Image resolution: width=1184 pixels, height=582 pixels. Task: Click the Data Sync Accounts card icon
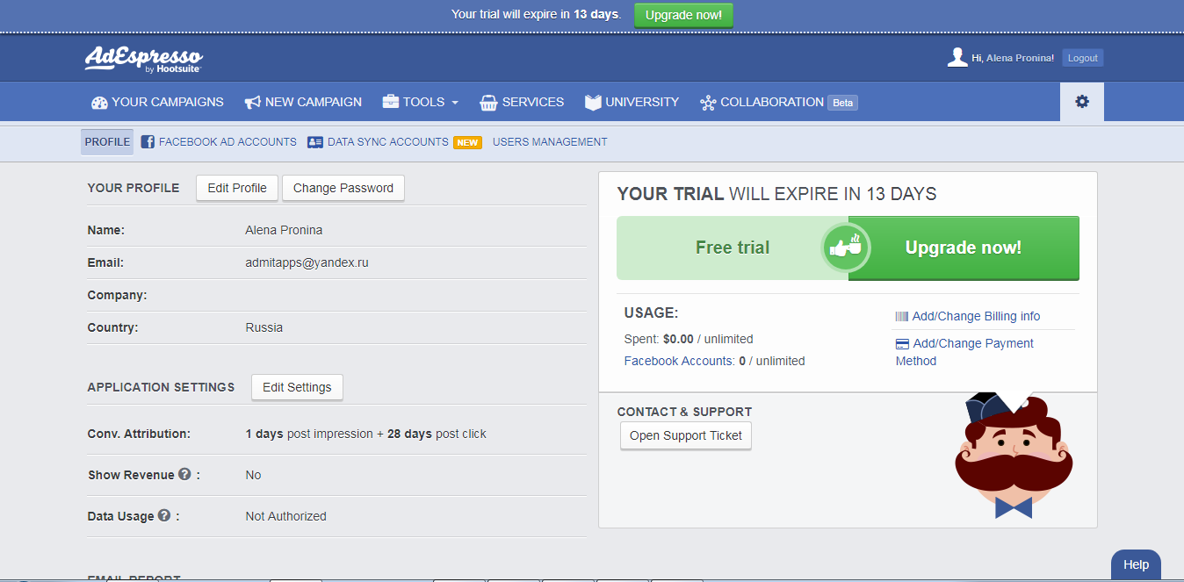(315, 142)
